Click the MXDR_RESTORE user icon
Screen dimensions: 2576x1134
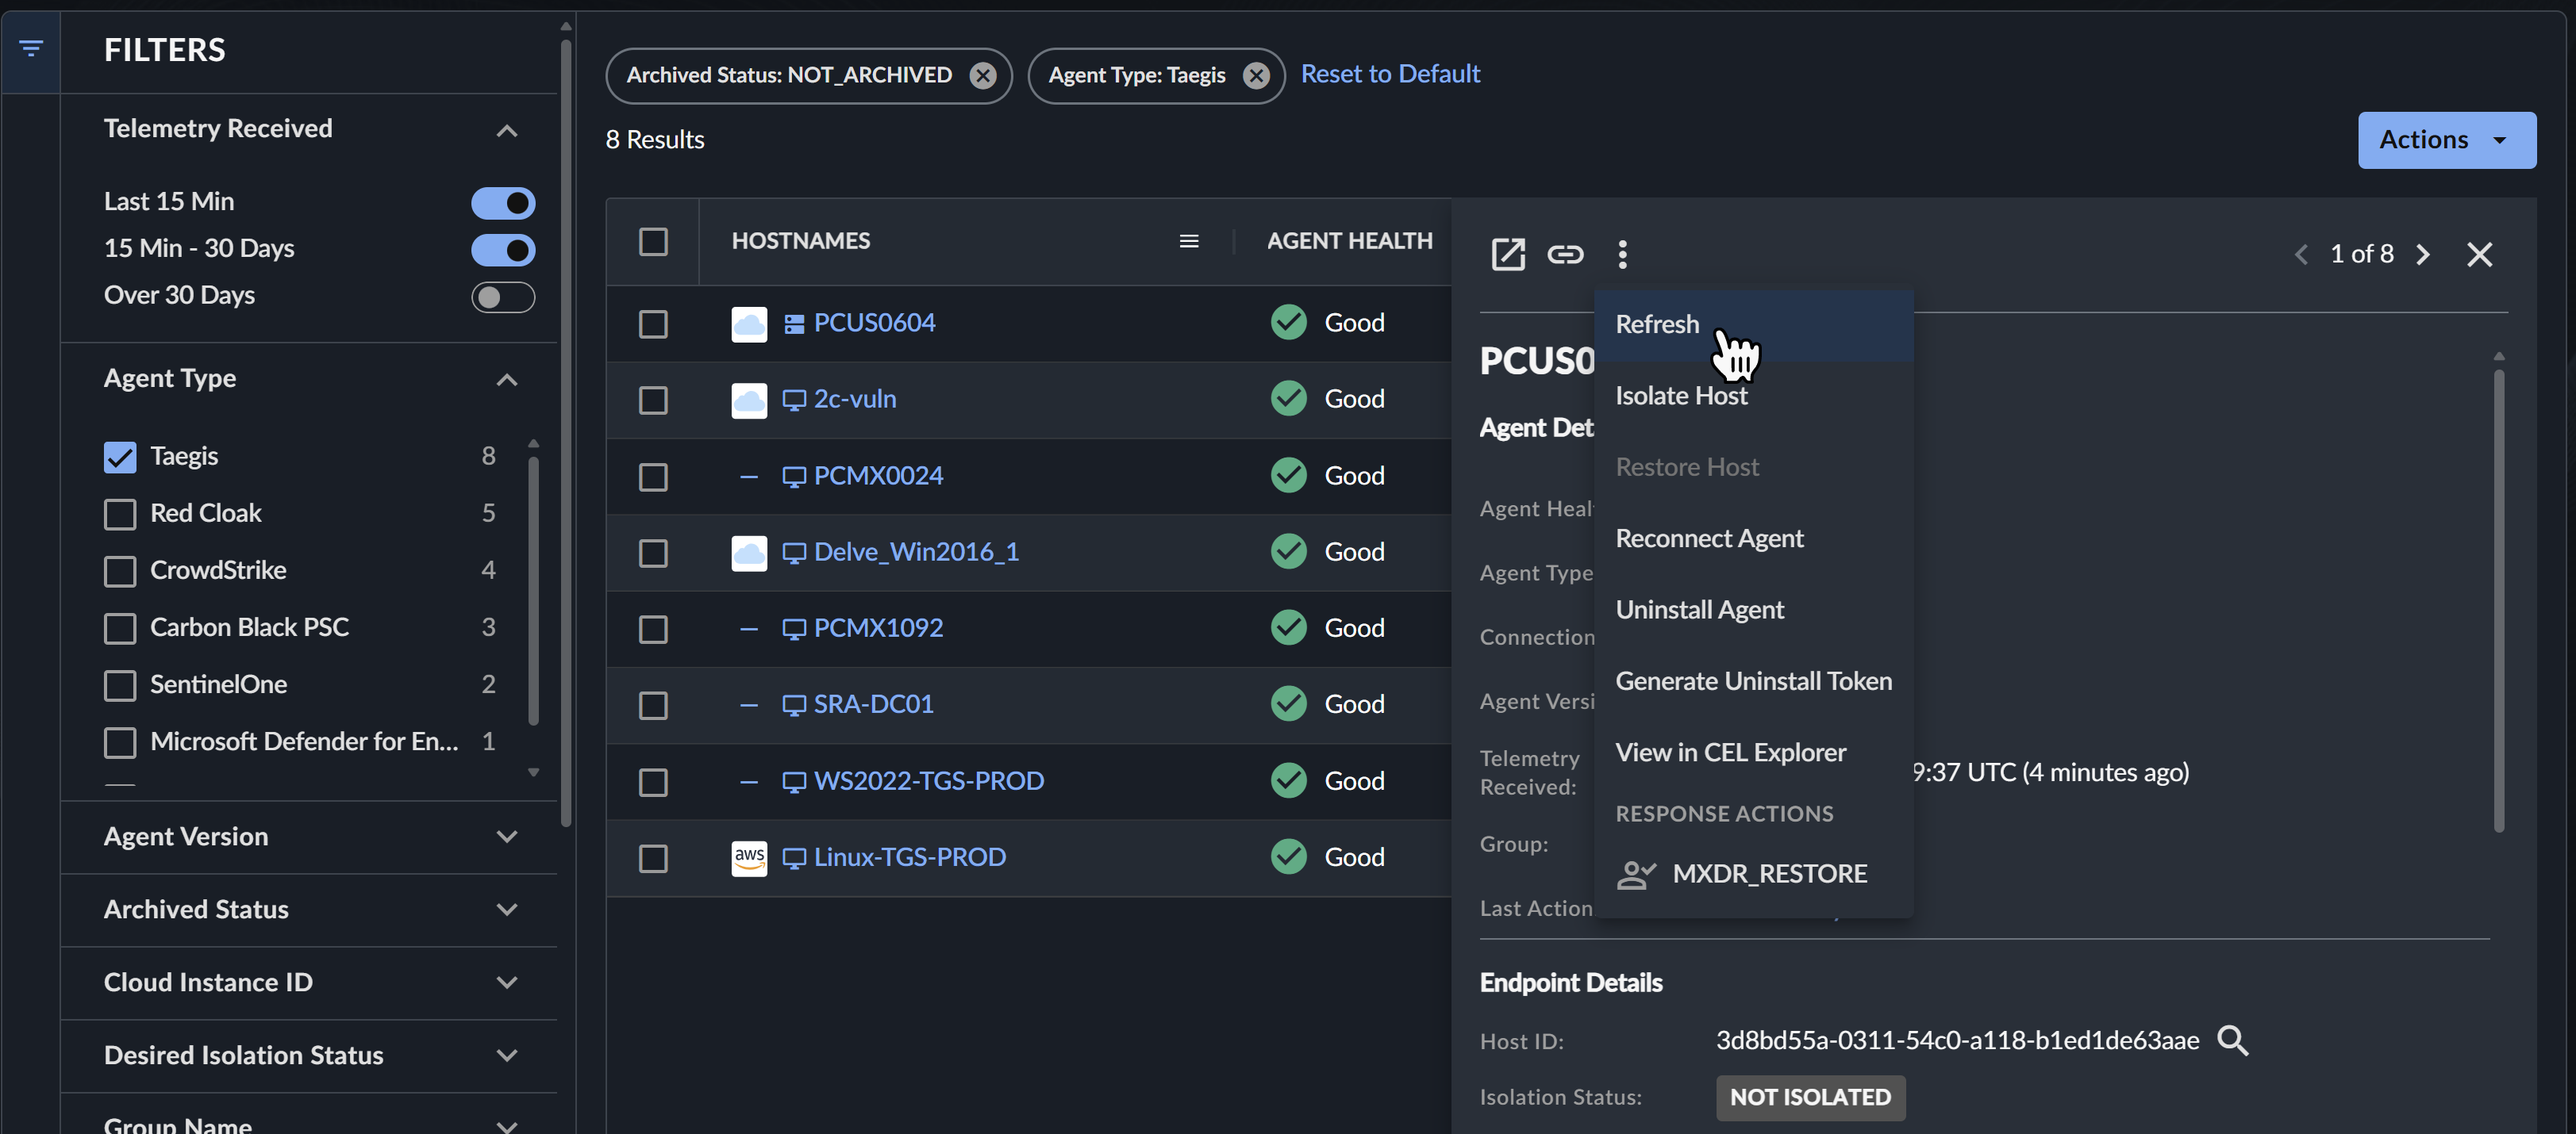[1636, 874]
